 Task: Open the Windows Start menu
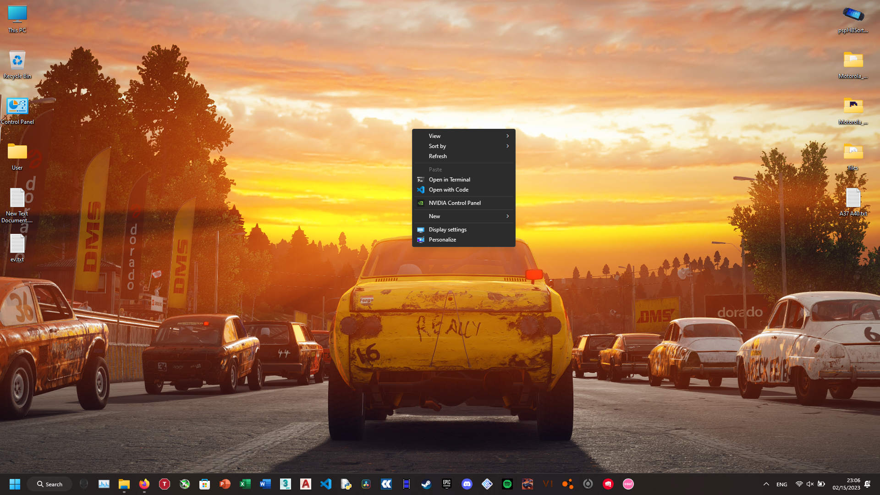pos(15,484)
